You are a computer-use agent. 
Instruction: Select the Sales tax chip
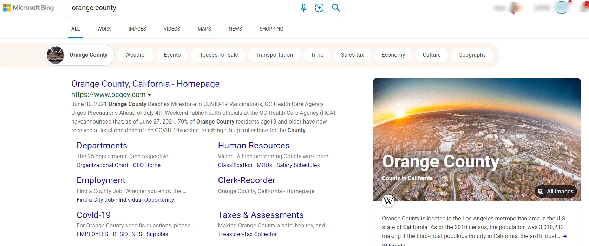tap(352, 55)
